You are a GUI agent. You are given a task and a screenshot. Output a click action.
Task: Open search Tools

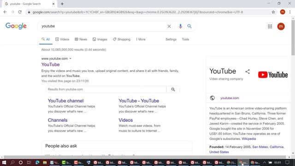tap(185, 39)
